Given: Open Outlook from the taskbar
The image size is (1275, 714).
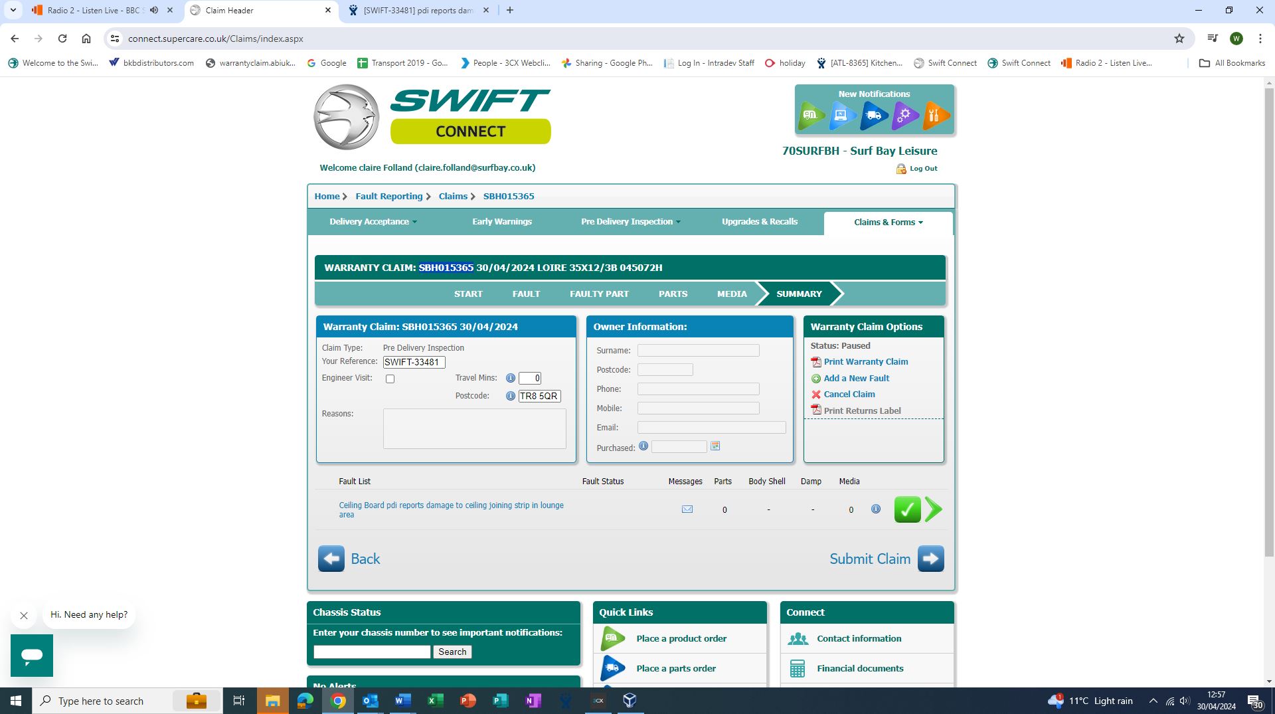Looking at the screenshot, I should point(371,701).
